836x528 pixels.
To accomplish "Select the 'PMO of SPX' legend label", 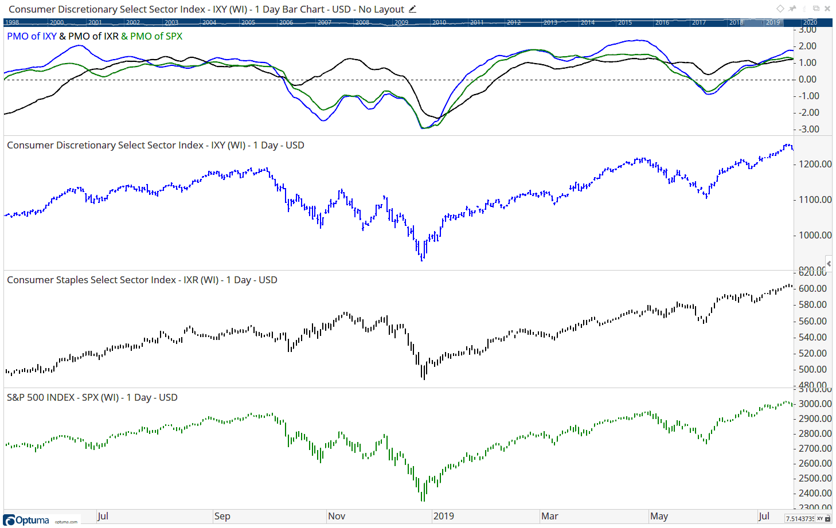I will [x=156, y=36].
